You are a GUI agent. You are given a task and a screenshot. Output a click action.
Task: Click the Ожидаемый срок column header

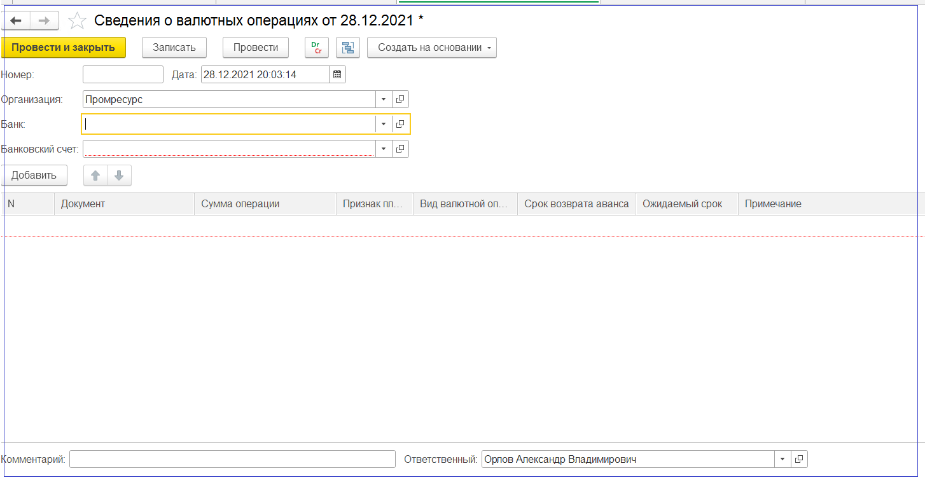687,204
